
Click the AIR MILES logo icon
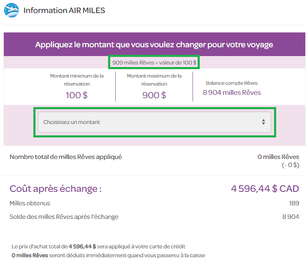[11, 10]
